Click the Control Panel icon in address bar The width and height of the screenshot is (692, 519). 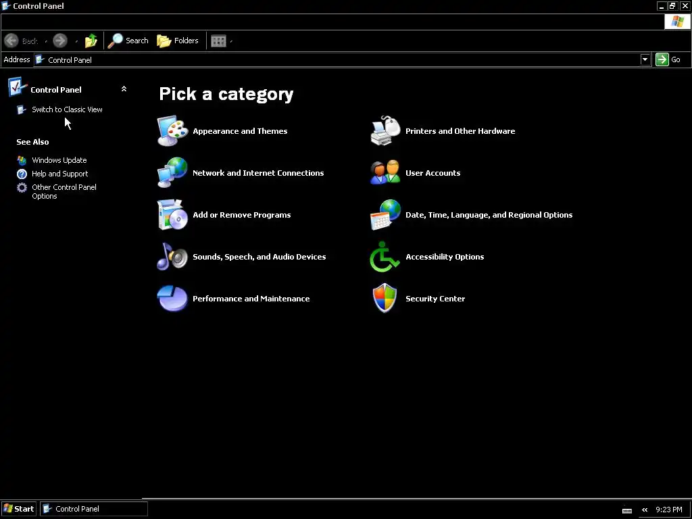(40, 59)
